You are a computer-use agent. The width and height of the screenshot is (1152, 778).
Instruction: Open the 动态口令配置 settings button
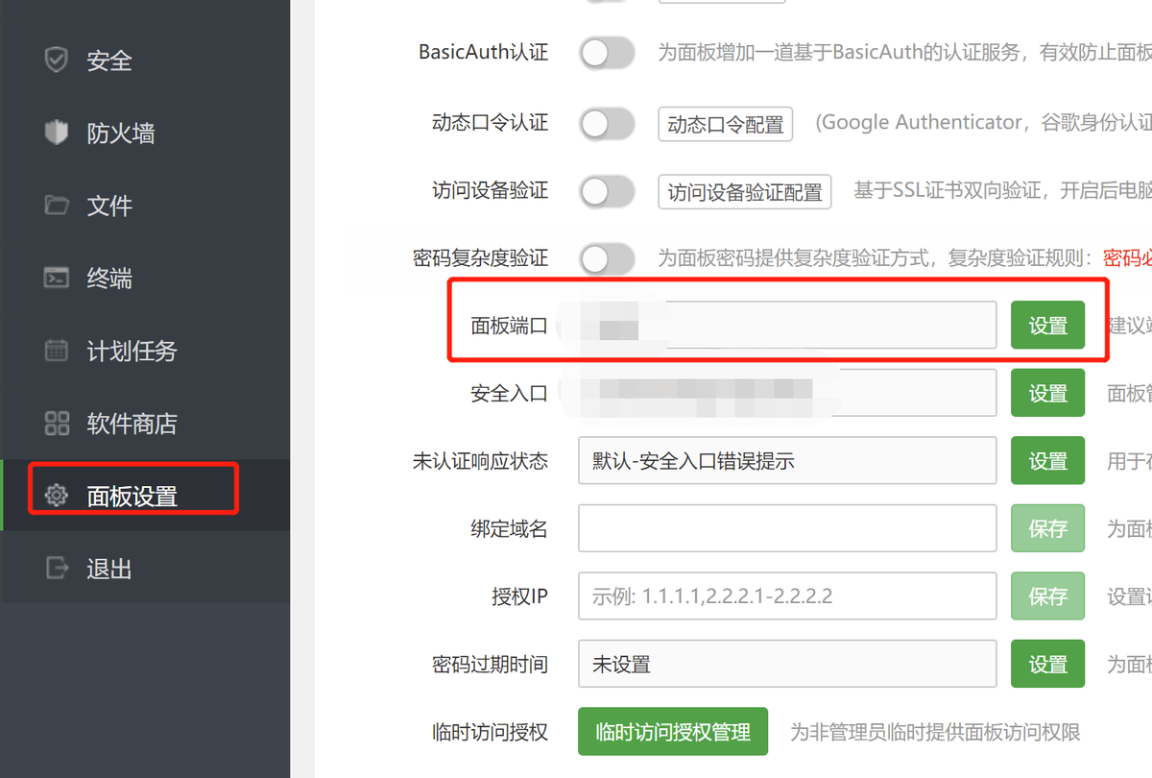[725, 124]
